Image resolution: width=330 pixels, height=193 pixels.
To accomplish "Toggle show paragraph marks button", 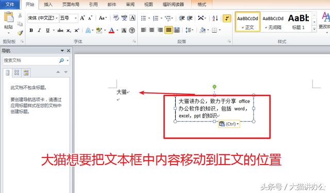I will point(227,18).
